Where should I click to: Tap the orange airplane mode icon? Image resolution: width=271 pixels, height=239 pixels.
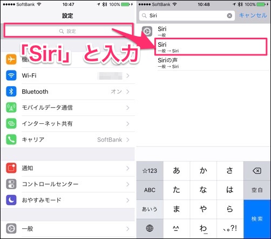pos(11,59)
